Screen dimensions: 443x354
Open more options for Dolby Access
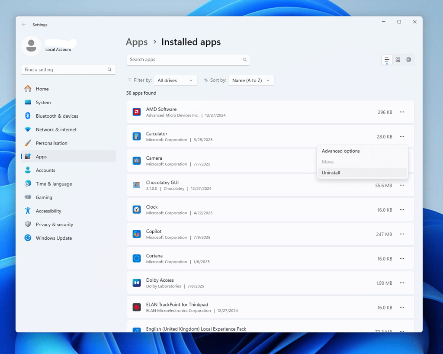tap(402, 283)
